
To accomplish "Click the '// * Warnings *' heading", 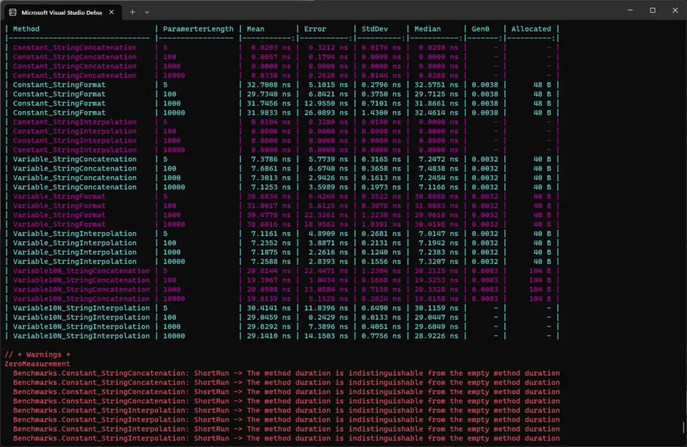I will pos(38,355).
